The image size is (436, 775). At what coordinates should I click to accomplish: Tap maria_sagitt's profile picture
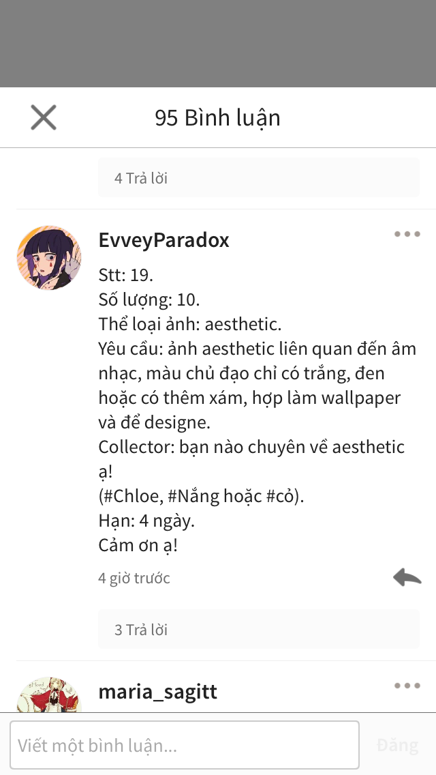[49, 694]
